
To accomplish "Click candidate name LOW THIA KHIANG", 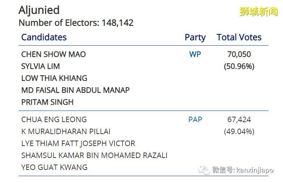I will 54,78.
